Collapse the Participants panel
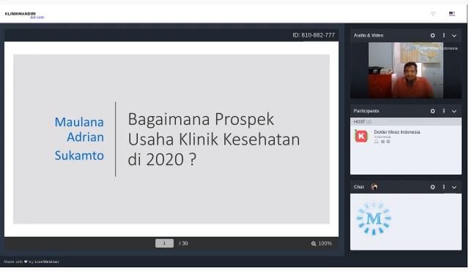This screenshot has height=271, width=469. 454,111
